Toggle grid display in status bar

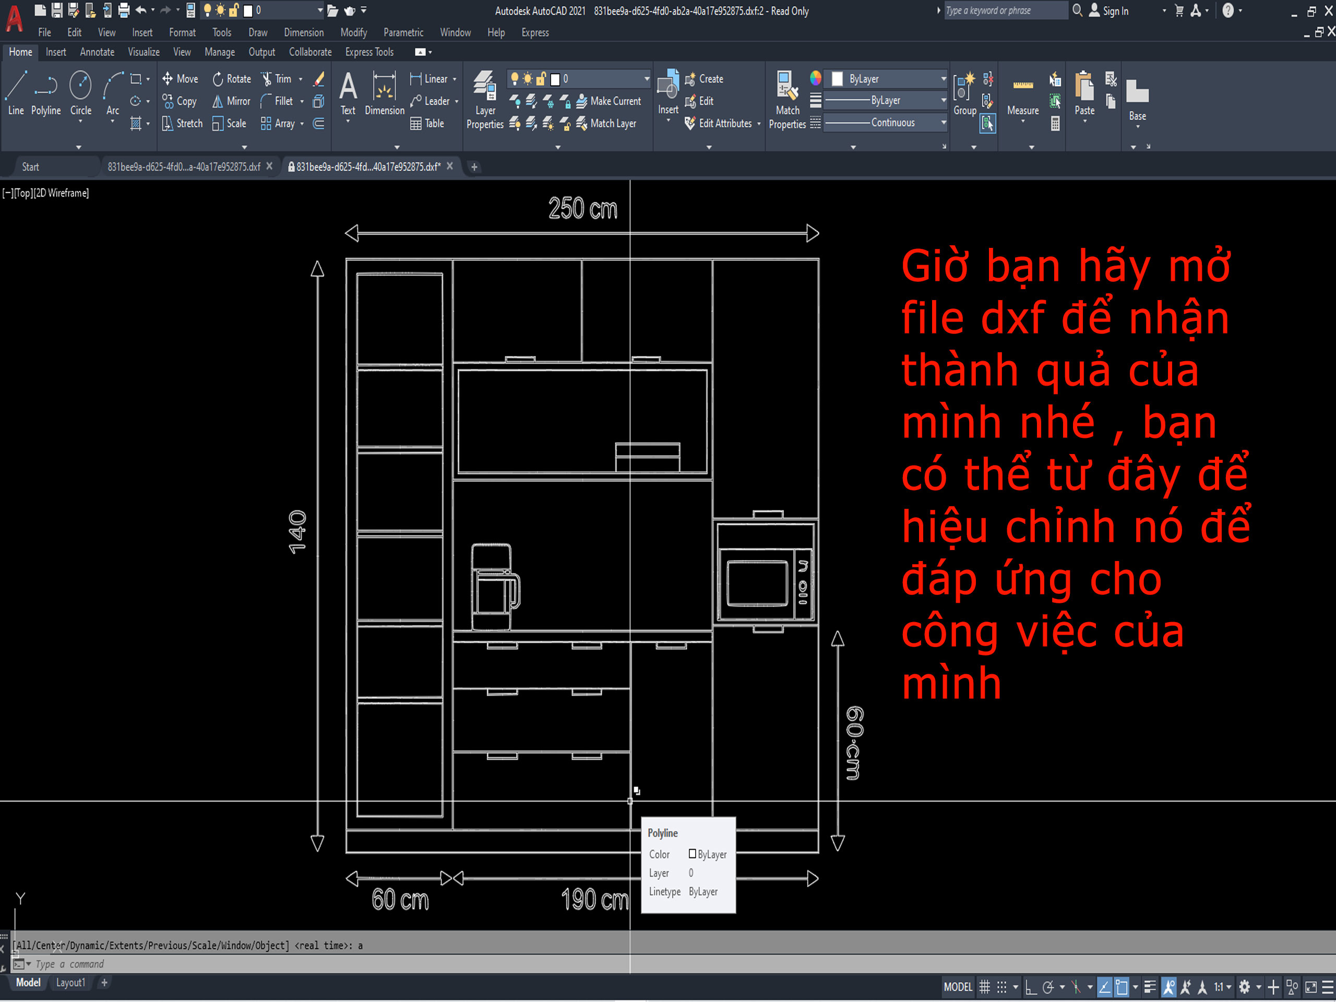(984, 987)
